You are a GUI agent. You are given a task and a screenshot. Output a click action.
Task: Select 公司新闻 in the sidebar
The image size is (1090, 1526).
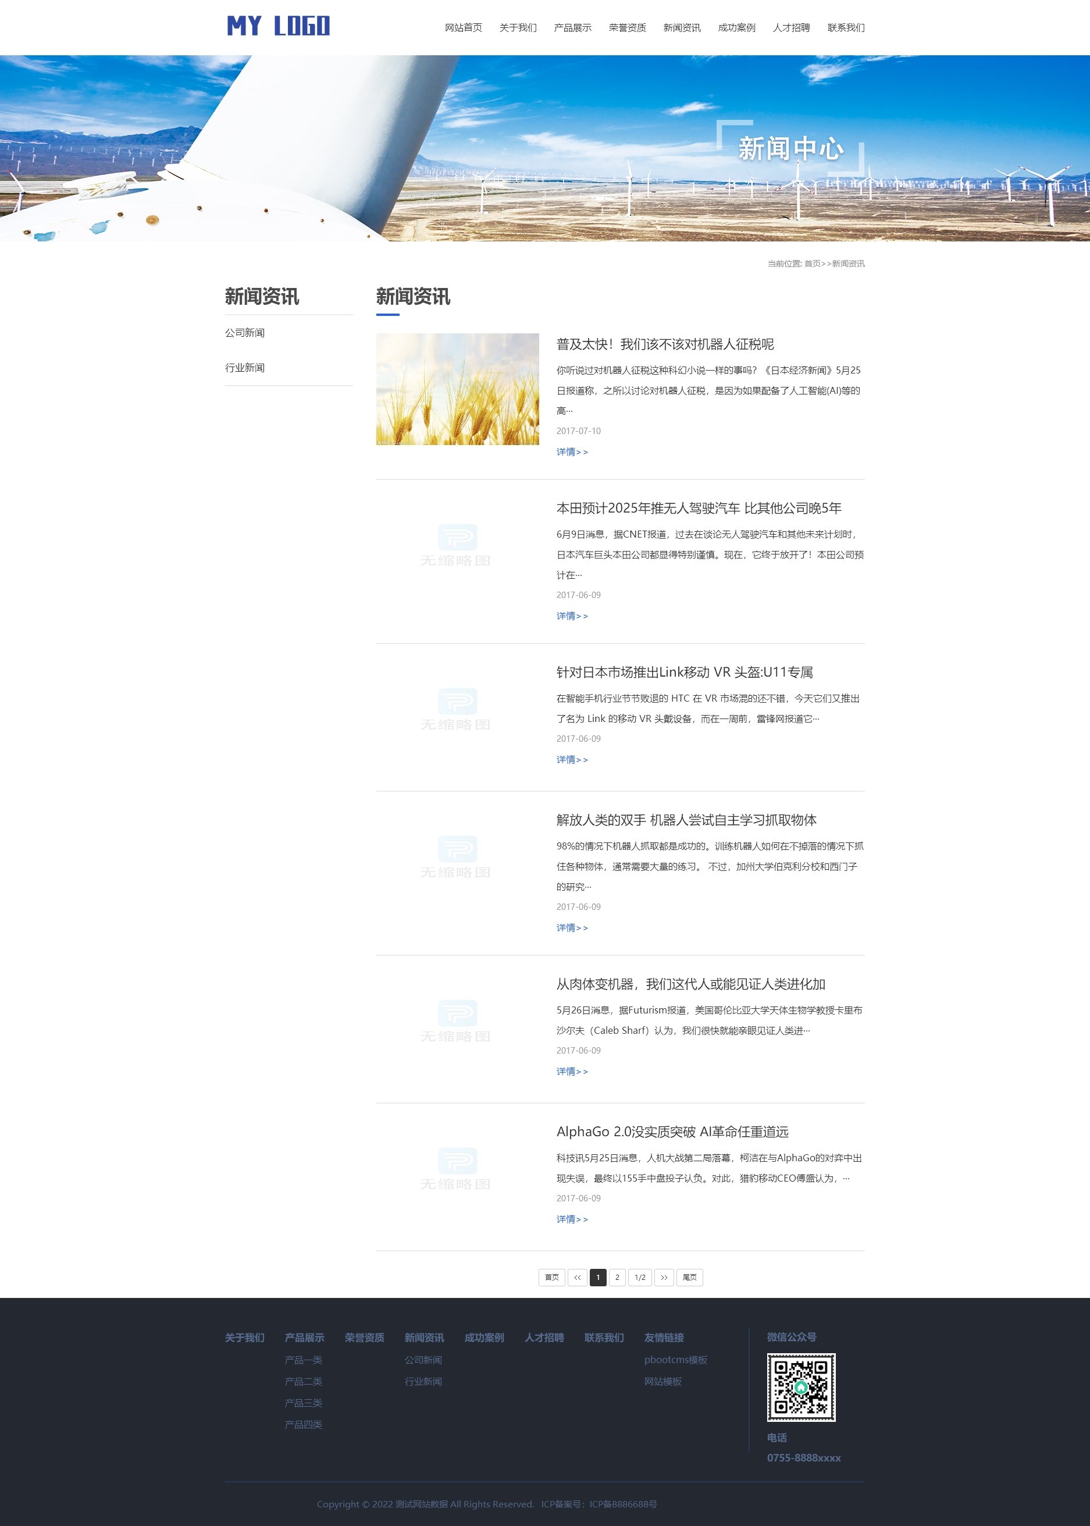tap(245, 333)
